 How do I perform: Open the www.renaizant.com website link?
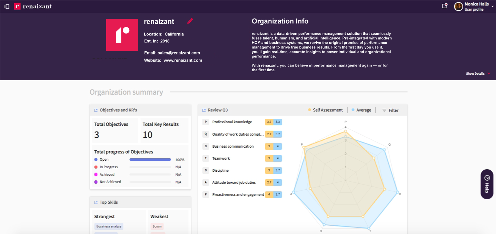click(183, 60)
